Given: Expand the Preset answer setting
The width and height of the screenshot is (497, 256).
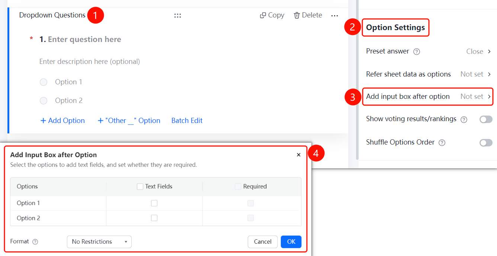Looking at the screenshot, I should point(429,52).
